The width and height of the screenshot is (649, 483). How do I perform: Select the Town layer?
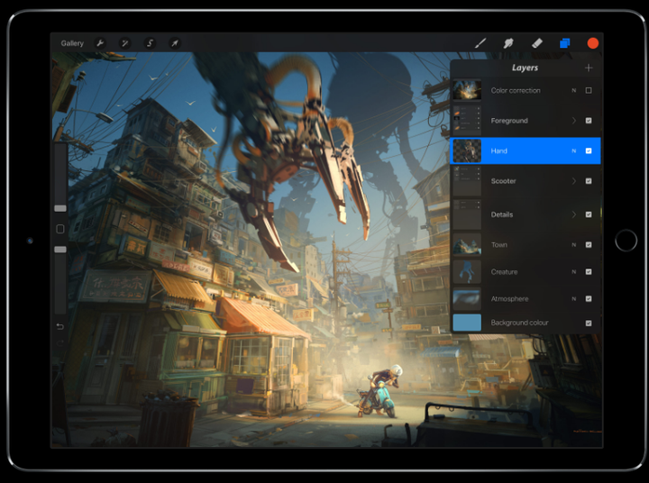[526, 244]
